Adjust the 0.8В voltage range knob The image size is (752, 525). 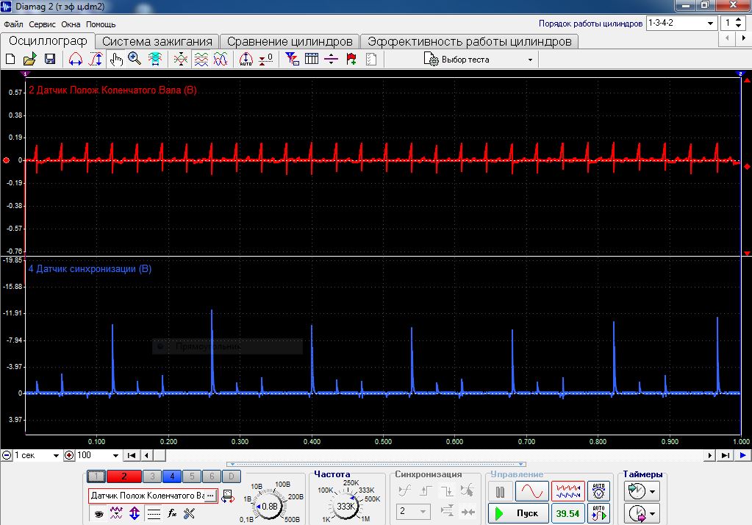pos(270,506)
